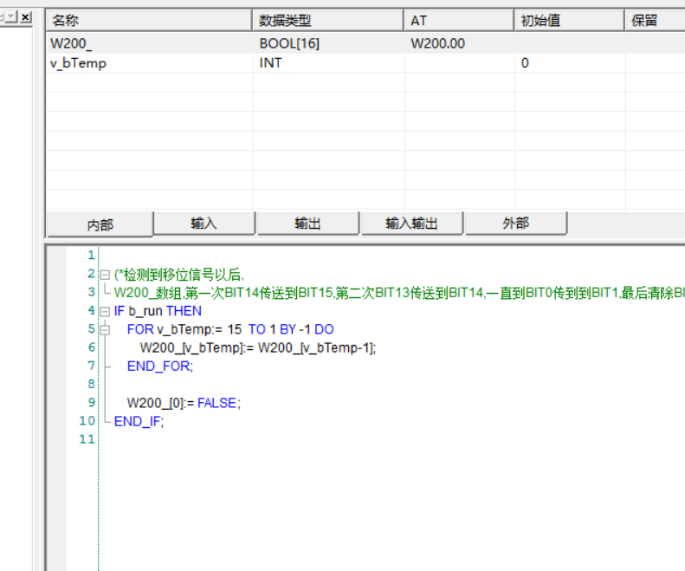Viewport: 685px width, 571px height.
Task: Collapse the IF b_run block
Action: [x=105, y=311]
